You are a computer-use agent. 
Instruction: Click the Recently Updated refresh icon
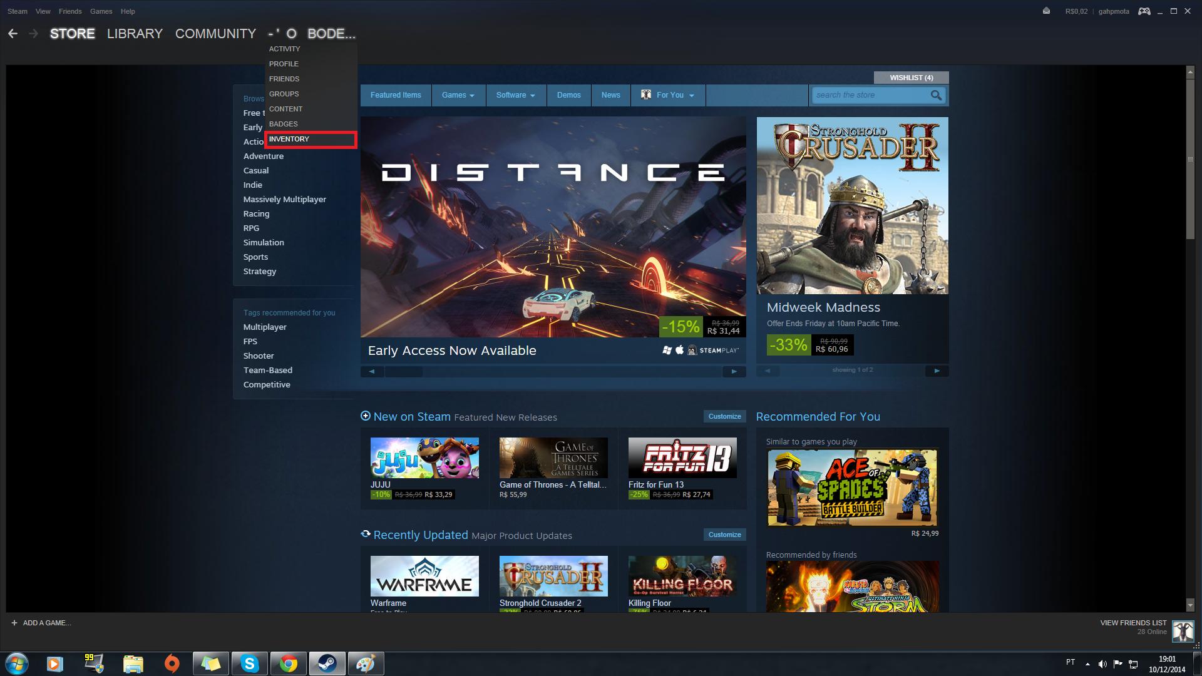click(x=366, y=535)
